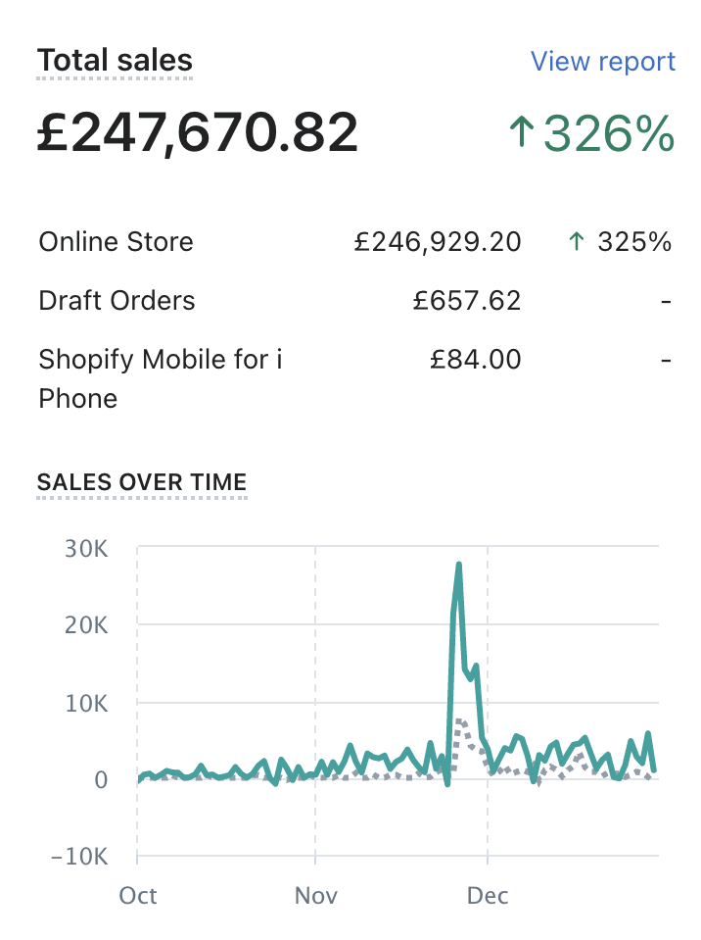Image resolution: width=701 pixels, height=940 pixels.
Task: Click the £246,929.20 Online Store amount
Action: point(438,242)
